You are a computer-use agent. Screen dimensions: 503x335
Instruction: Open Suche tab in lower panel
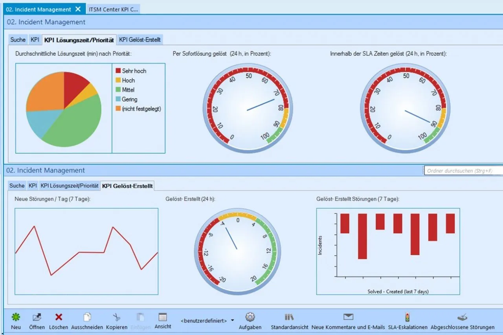(x=17, y=186)
